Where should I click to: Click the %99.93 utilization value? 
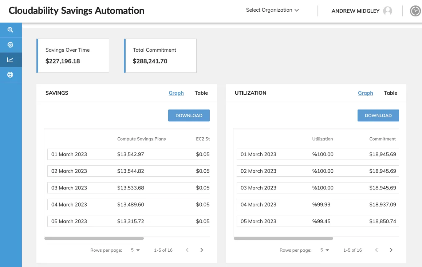point(321,205)
